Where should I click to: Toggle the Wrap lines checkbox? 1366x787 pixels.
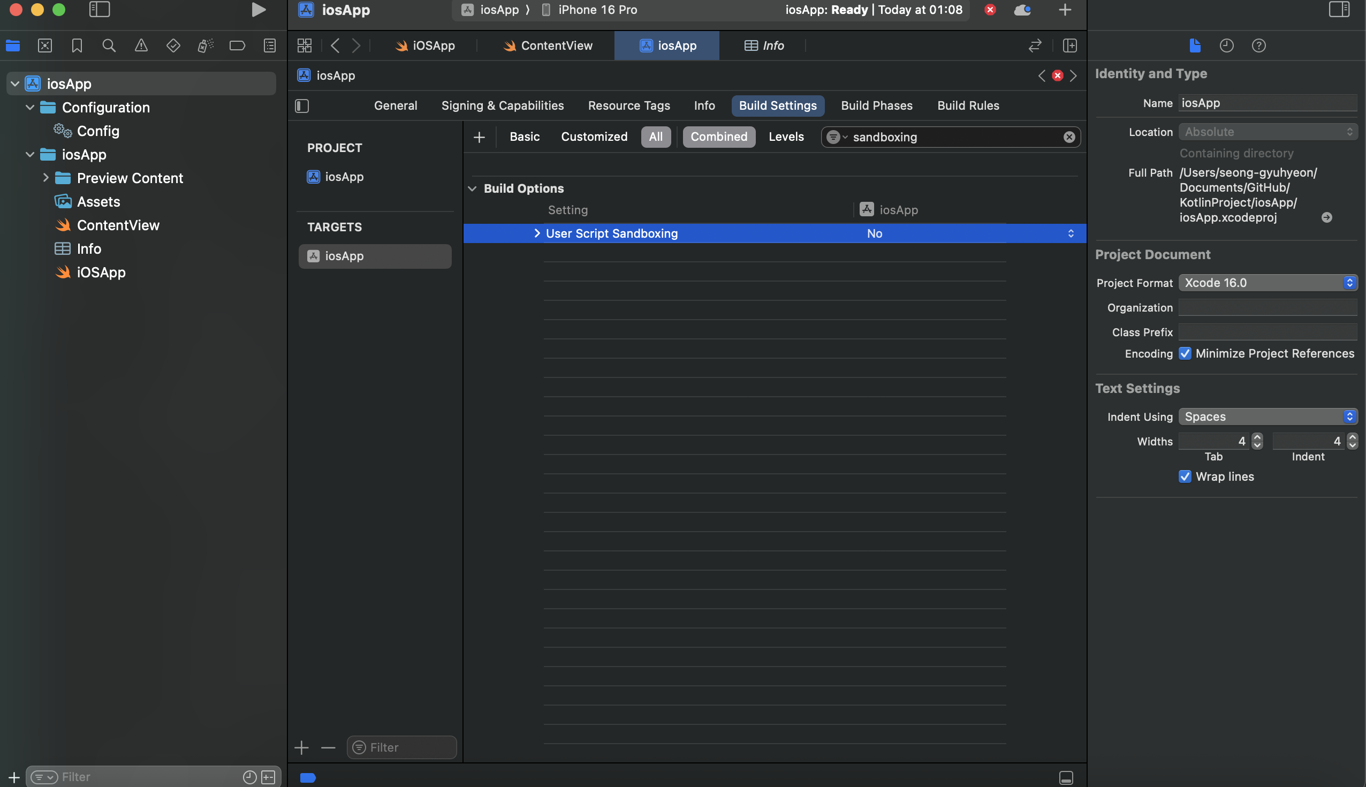point(1185,476)
